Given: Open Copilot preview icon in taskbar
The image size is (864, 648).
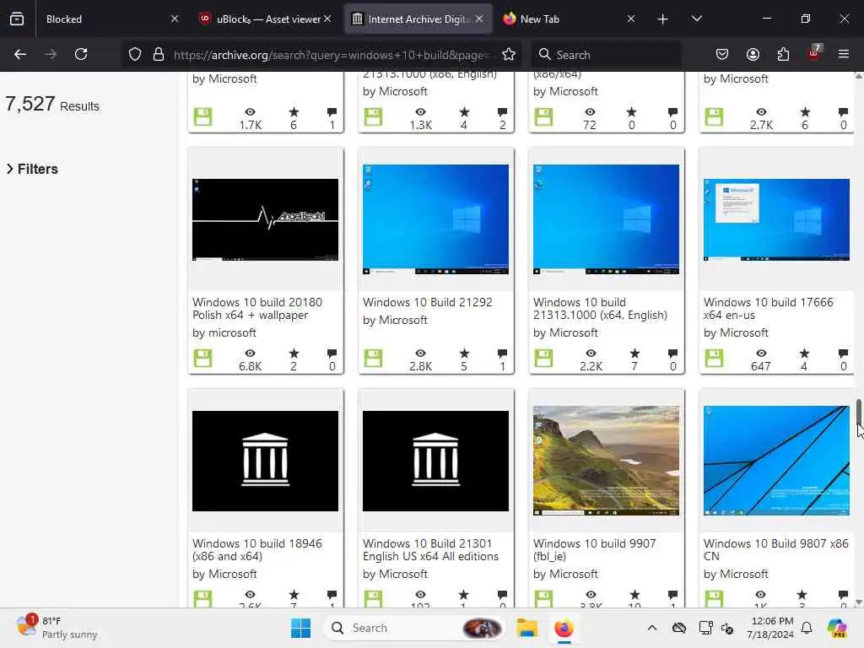Looking at the screenshot, I should (837, 628).
